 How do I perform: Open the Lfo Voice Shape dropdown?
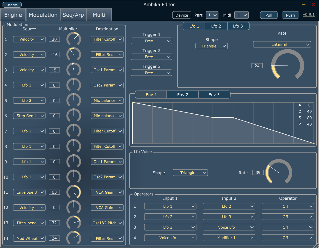click(x=190, y=173)
